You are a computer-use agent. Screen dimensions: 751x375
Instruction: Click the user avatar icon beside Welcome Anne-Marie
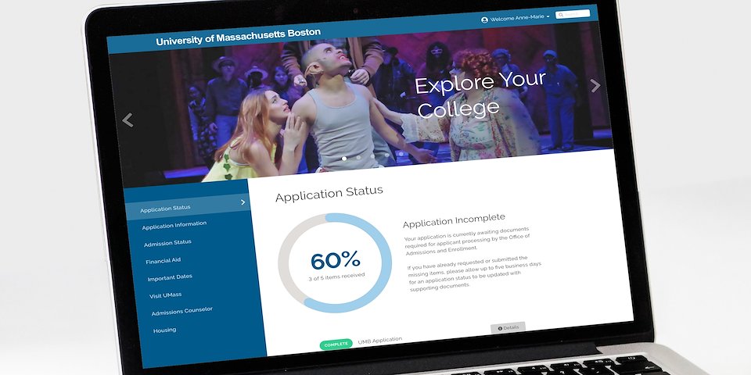484,20
